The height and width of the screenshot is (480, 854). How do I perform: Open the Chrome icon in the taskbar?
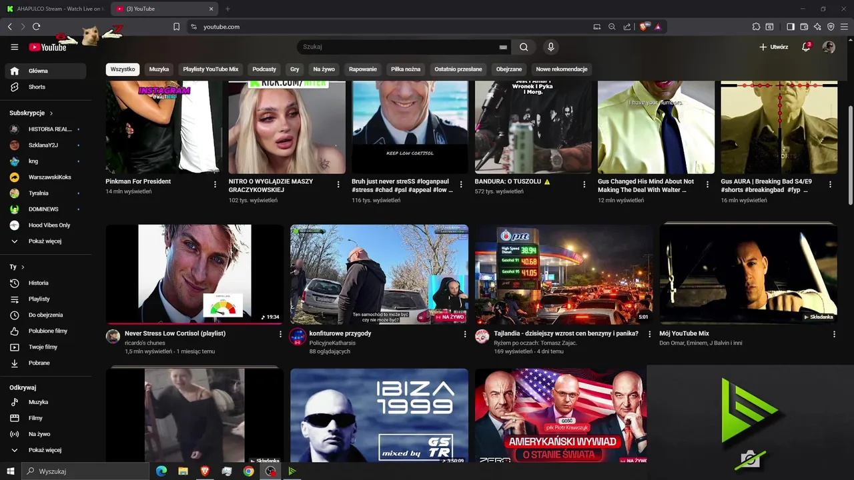(248, 471)
